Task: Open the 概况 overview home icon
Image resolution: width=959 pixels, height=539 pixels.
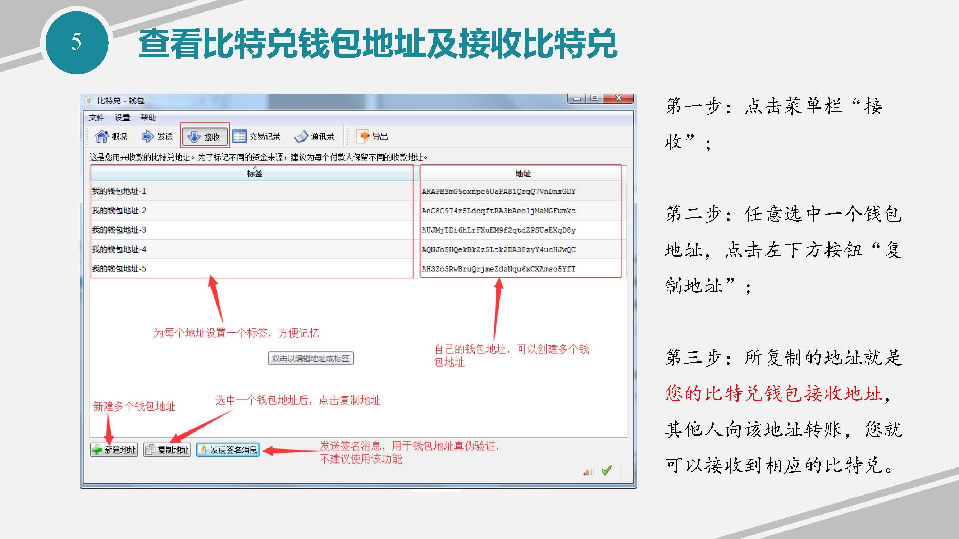Action: [101, 137]
